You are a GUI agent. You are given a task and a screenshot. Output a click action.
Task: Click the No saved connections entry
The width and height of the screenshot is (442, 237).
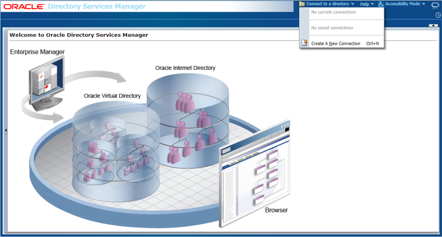[332, 28]
